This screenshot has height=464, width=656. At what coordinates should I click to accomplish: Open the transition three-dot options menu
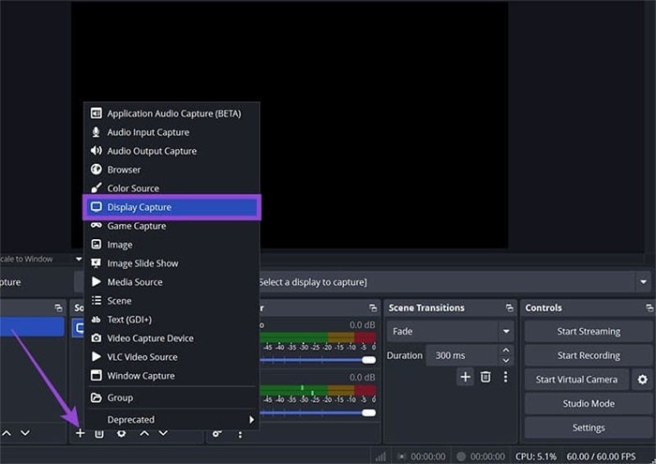click(505, 377)
